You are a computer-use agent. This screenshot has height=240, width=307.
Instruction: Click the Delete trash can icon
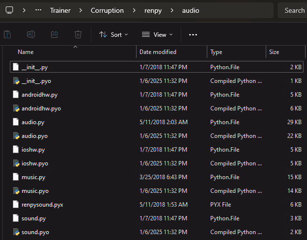coord(78,35)
